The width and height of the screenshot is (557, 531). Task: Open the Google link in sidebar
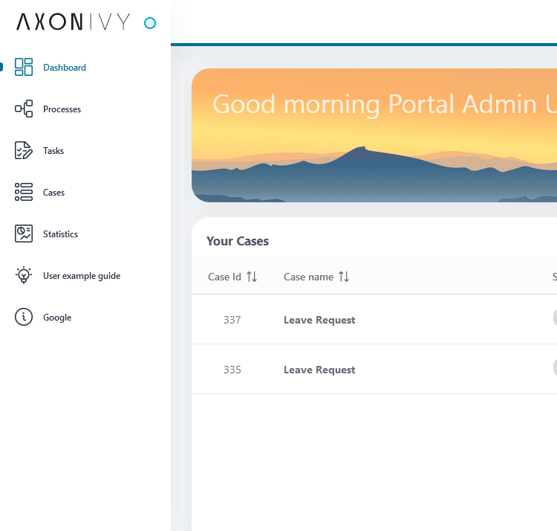click(x=57, y=318)
